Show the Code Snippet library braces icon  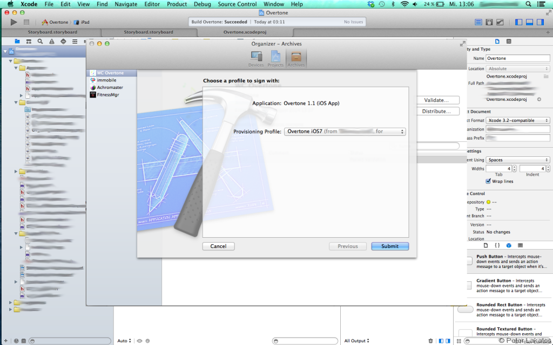[x=497, y=245]
